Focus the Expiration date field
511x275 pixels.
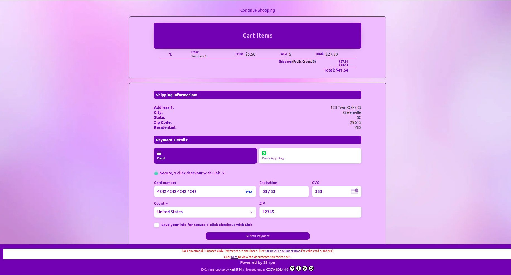click(x=284, y=191)
